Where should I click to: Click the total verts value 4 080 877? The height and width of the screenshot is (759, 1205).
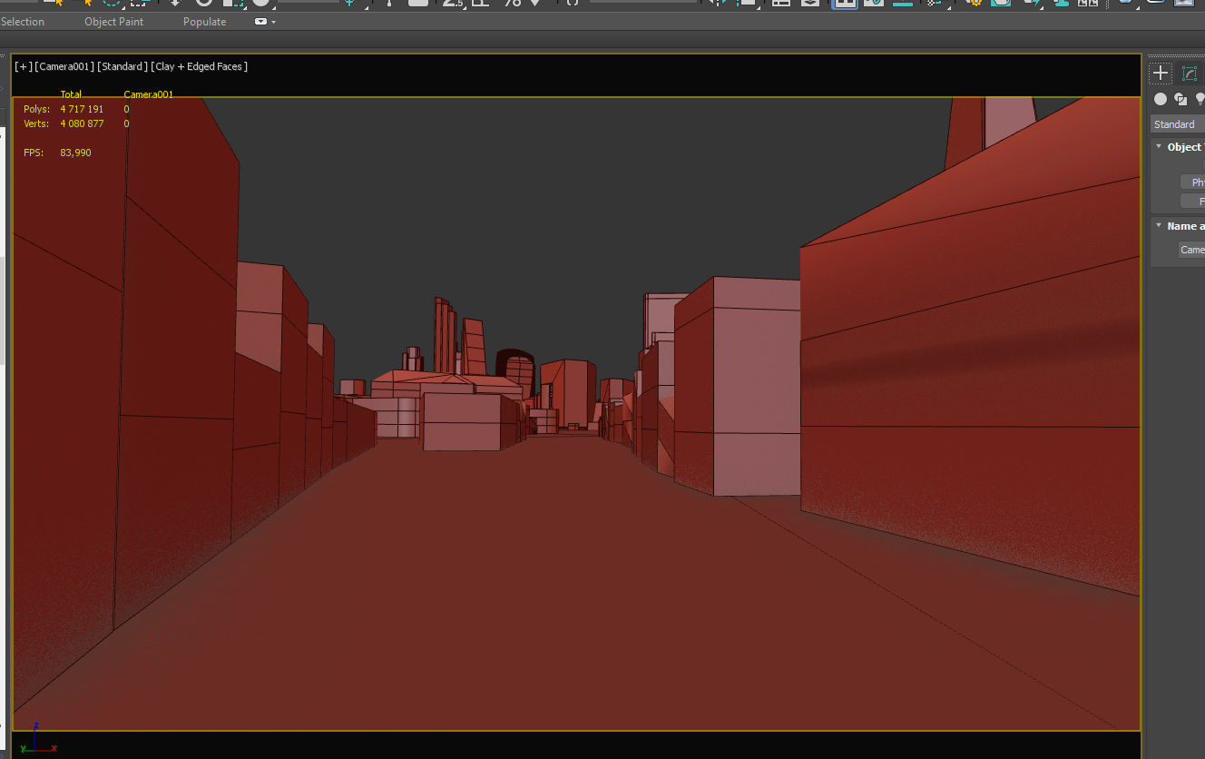[82, 123]
